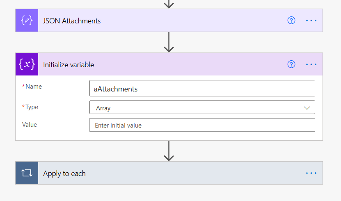The height and width of the screenshot is (201, 341).
Task: Click the required Name label
Action: [x=33, y=87]
